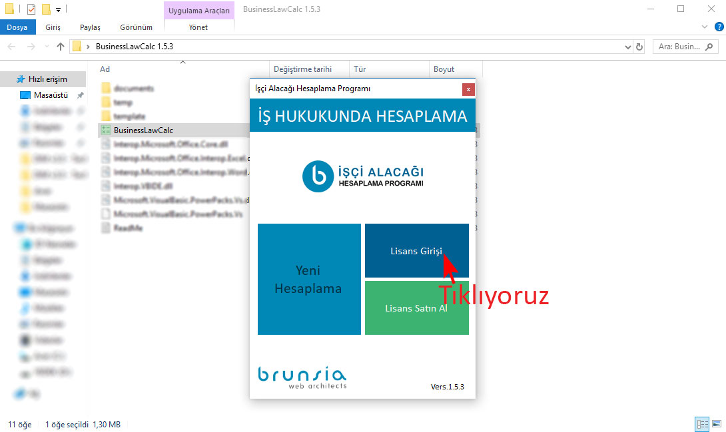The width and height of the screenshot is (726, 432).
Task: Click the 1 öğe seçildi 1,30 MB status
Action: point(83,424)
